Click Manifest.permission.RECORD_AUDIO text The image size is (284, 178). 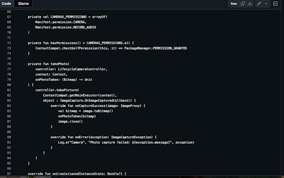66,27
